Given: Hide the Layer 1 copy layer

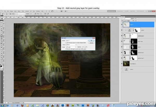Looking at the screenshot, I should [122, 41].
